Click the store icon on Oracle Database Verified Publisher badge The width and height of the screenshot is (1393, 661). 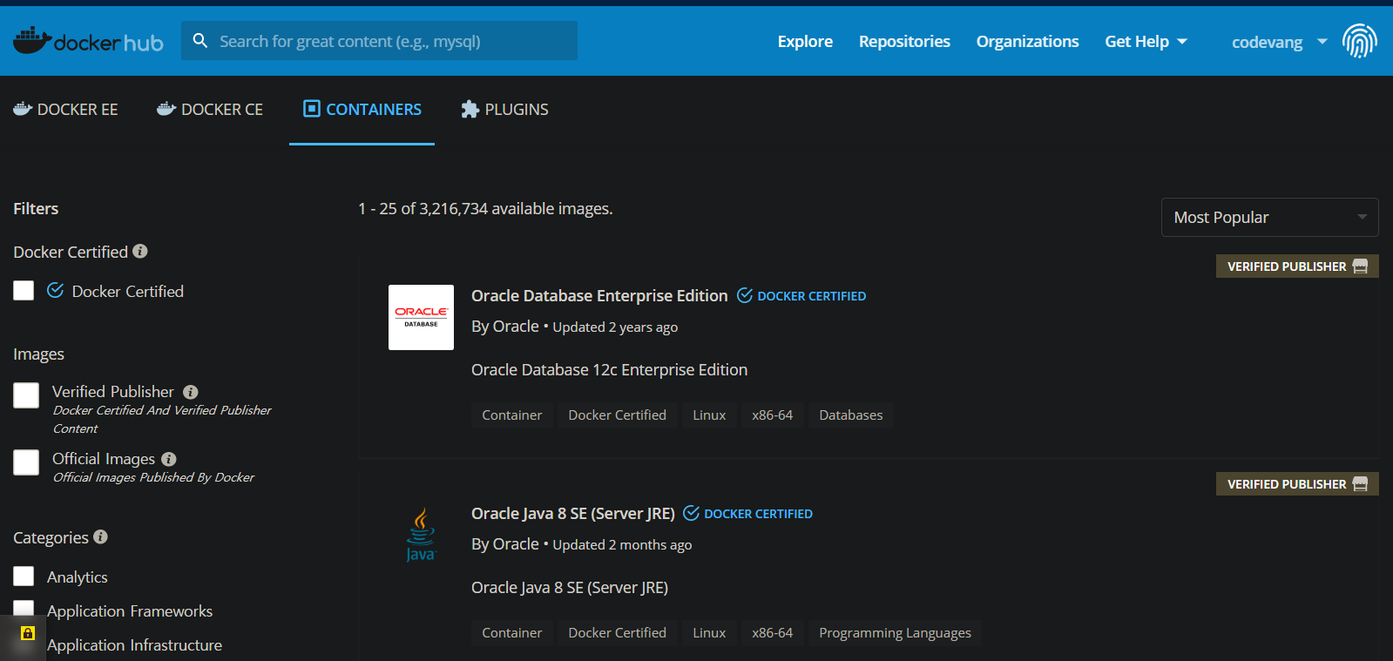1361,266
